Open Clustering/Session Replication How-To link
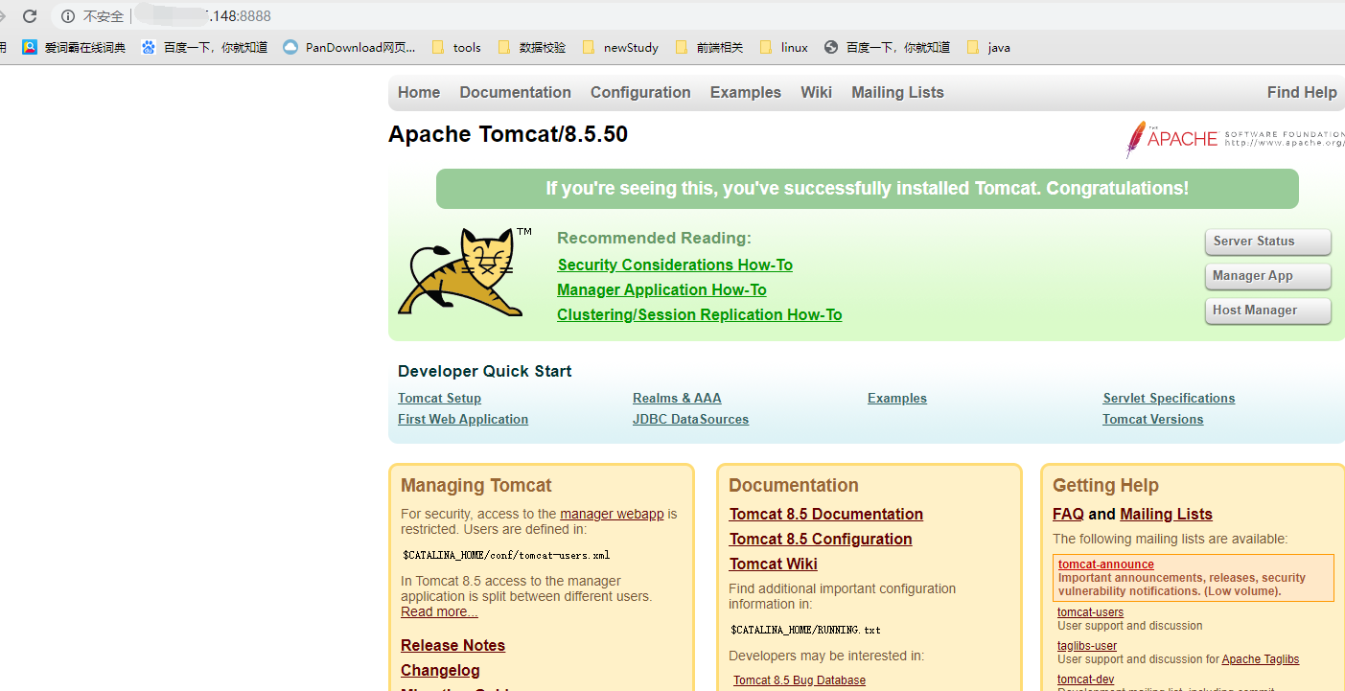 [700, 315]
